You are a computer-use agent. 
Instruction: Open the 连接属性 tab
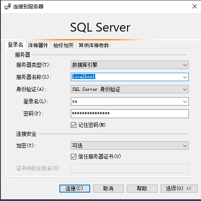point(38,45)
